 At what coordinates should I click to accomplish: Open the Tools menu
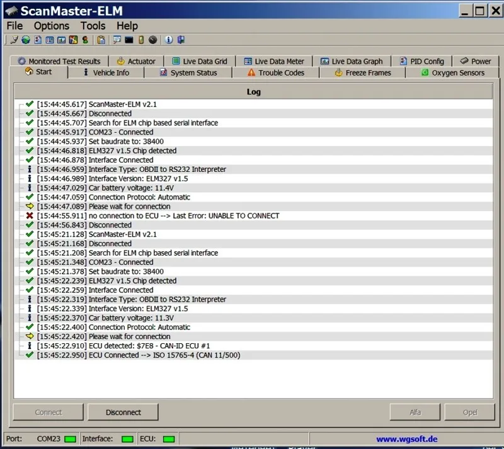[x=93, y=26]
